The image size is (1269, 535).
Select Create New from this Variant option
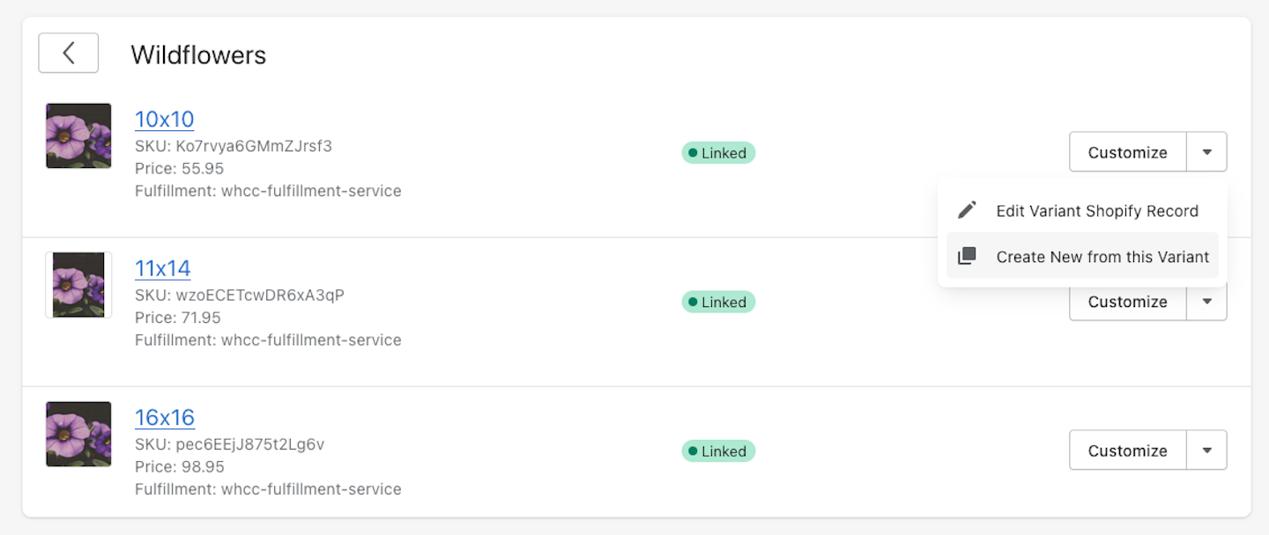coord(1102,256)
